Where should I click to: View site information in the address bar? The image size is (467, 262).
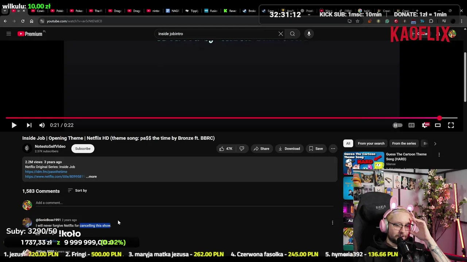coord(42,21)
